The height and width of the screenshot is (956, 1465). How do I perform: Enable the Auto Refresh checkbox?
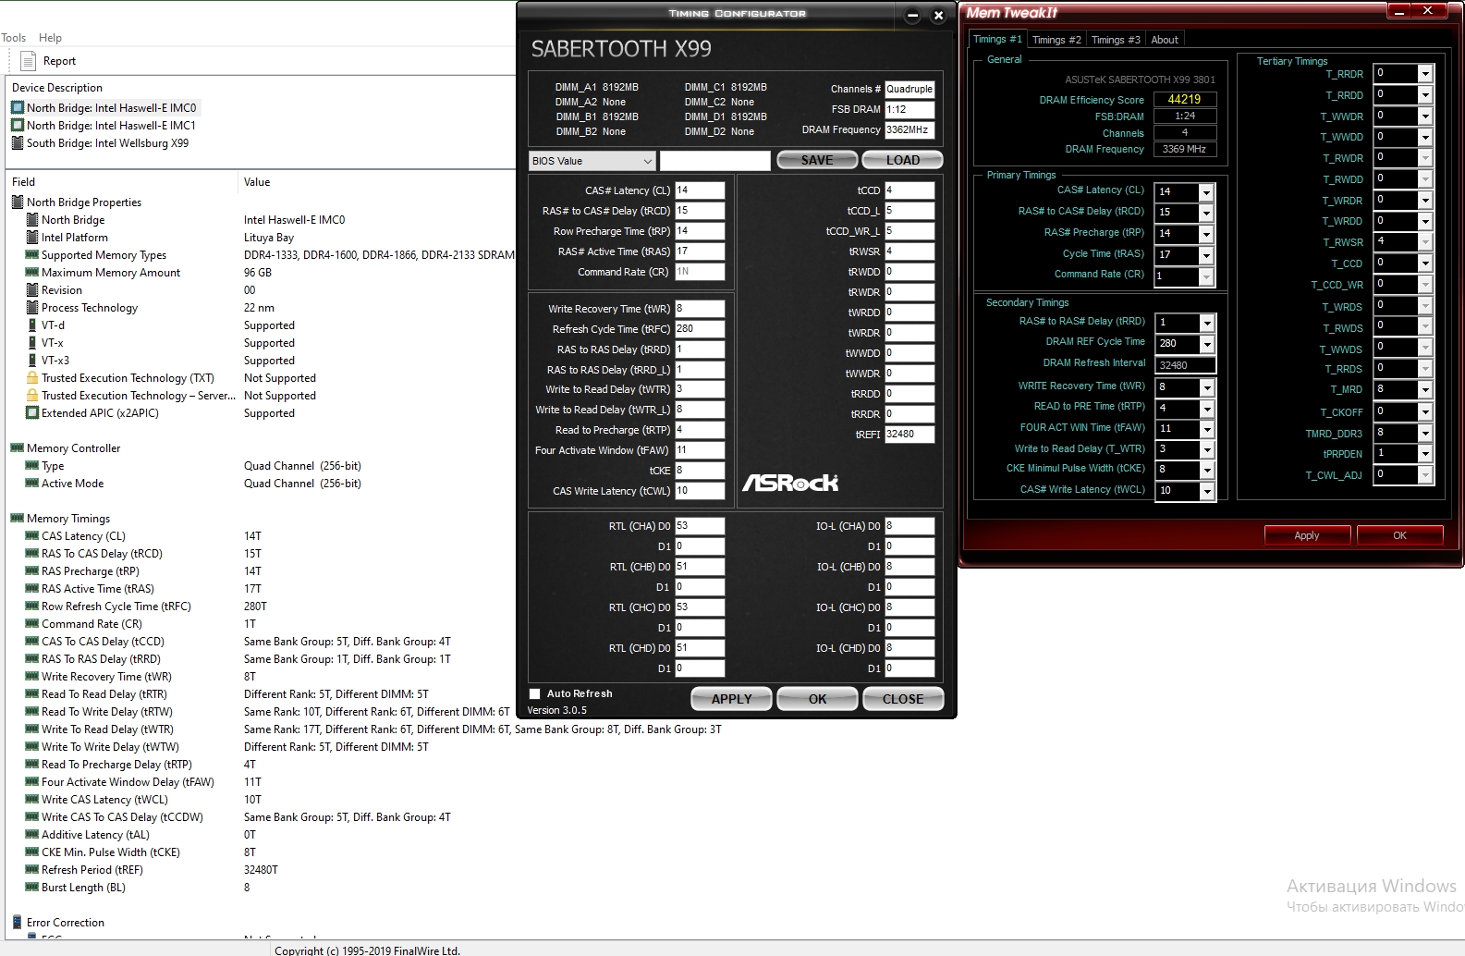(534, 693)
